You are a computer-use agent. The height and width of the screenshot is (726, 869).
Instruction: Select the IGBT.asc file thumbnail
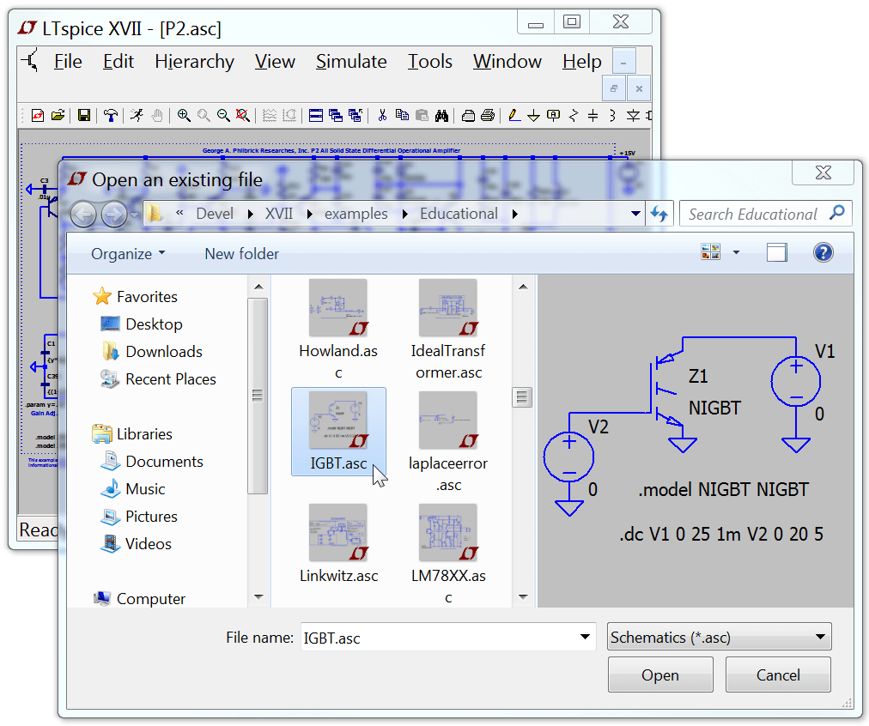pos(338,432)
